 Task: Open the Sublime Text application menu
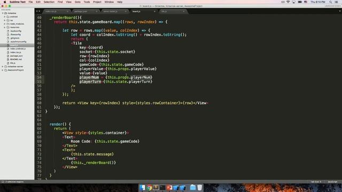coord(18,2)
